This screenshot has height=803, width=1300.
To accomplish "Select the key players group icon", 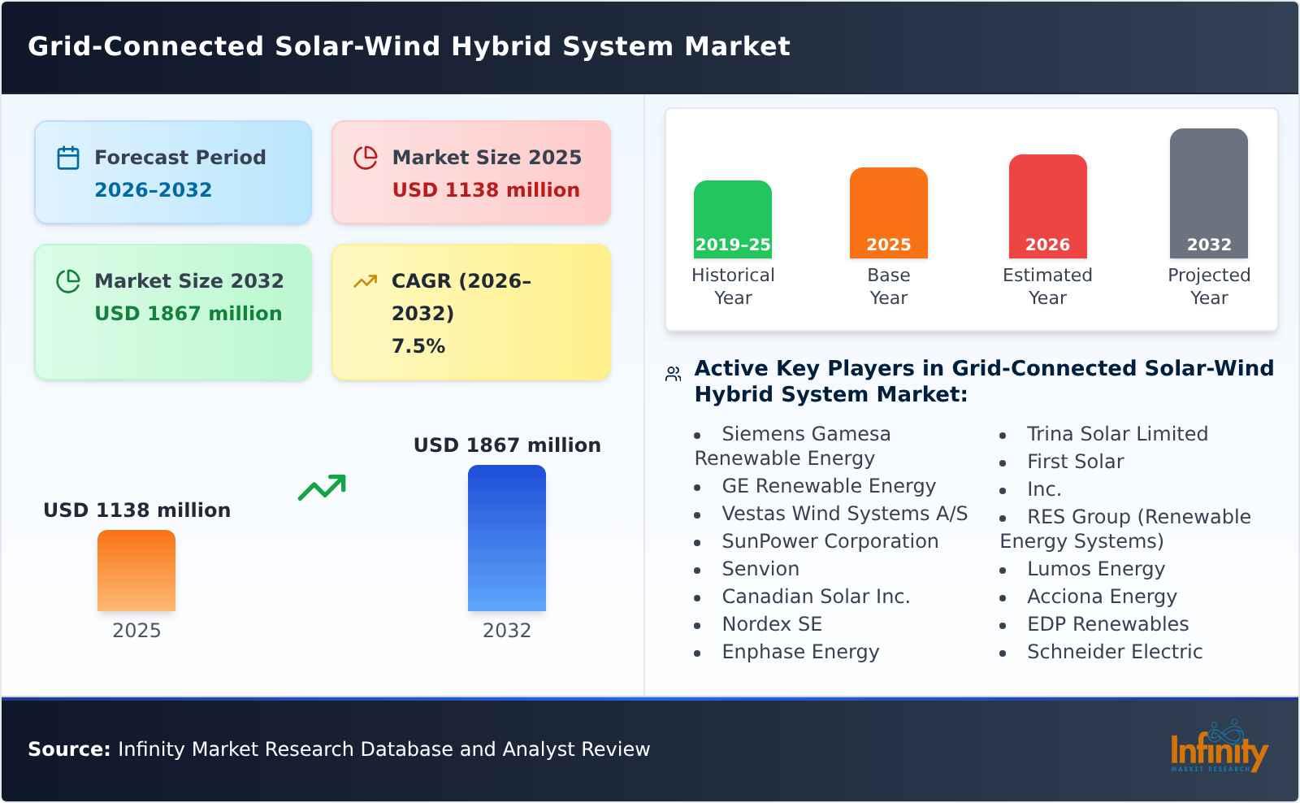I will pos(672,372).
